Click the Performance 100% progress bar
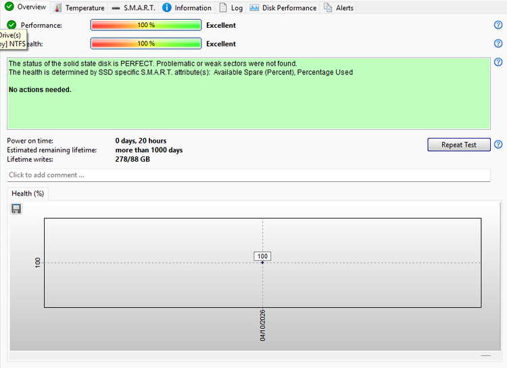 (146, 25)
